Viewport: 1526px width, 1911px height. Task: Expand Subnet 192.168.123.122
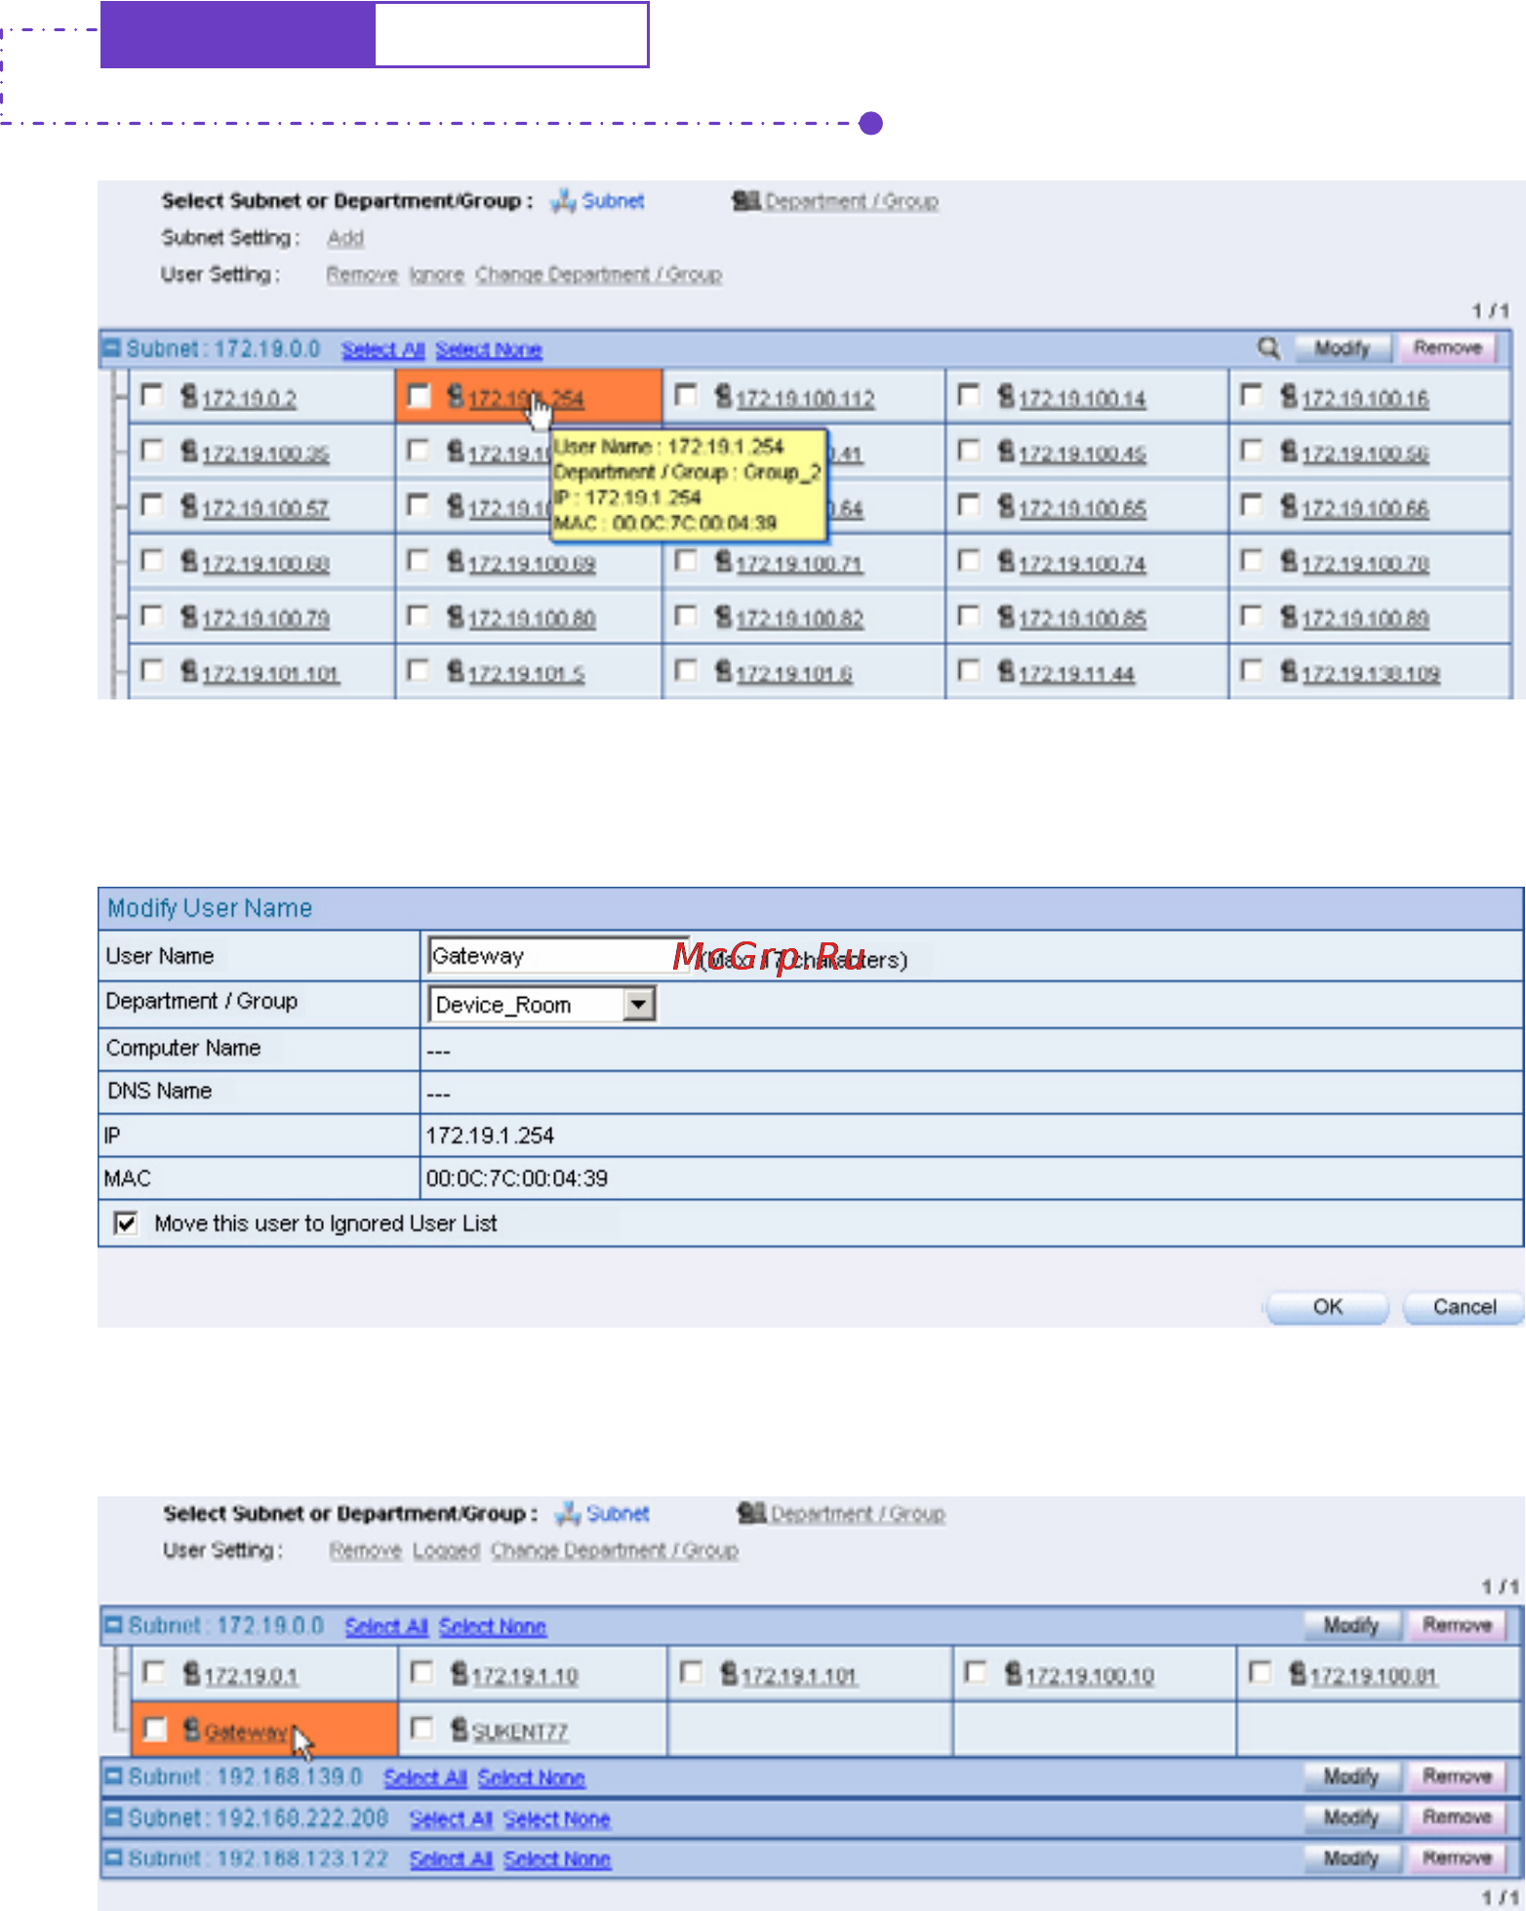(114, 1858)
